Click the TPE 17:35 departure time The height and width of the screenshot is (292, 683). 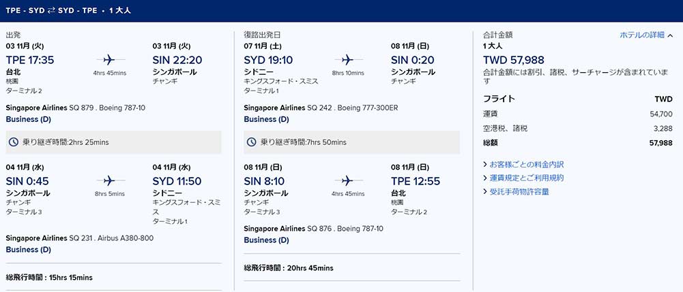[x=30, y=60]
